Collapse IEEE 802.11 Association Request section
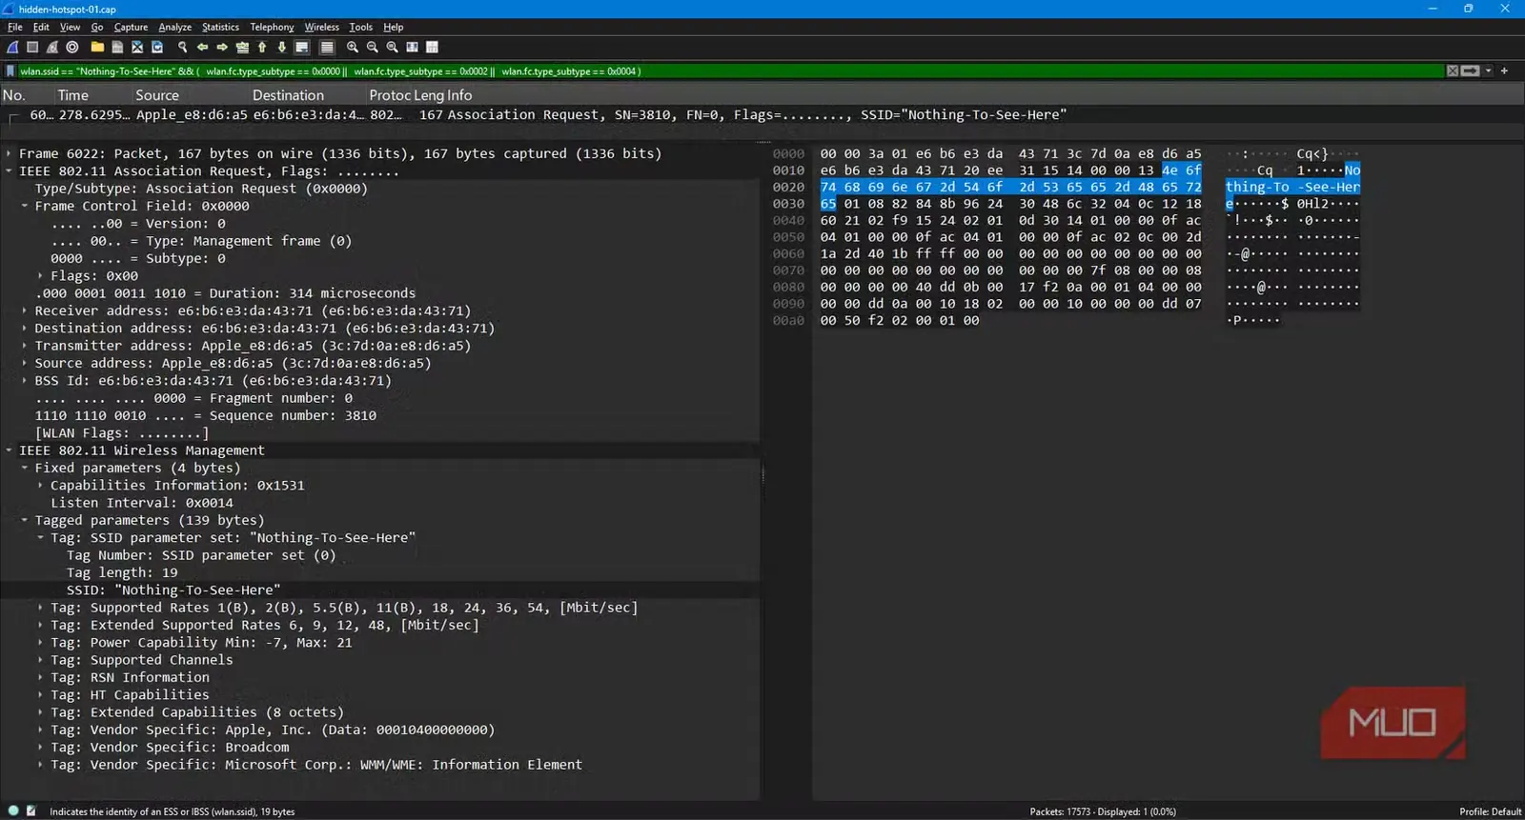This screenshot has height=820, width=1525. pyautogui.click(x=9, y=171)
